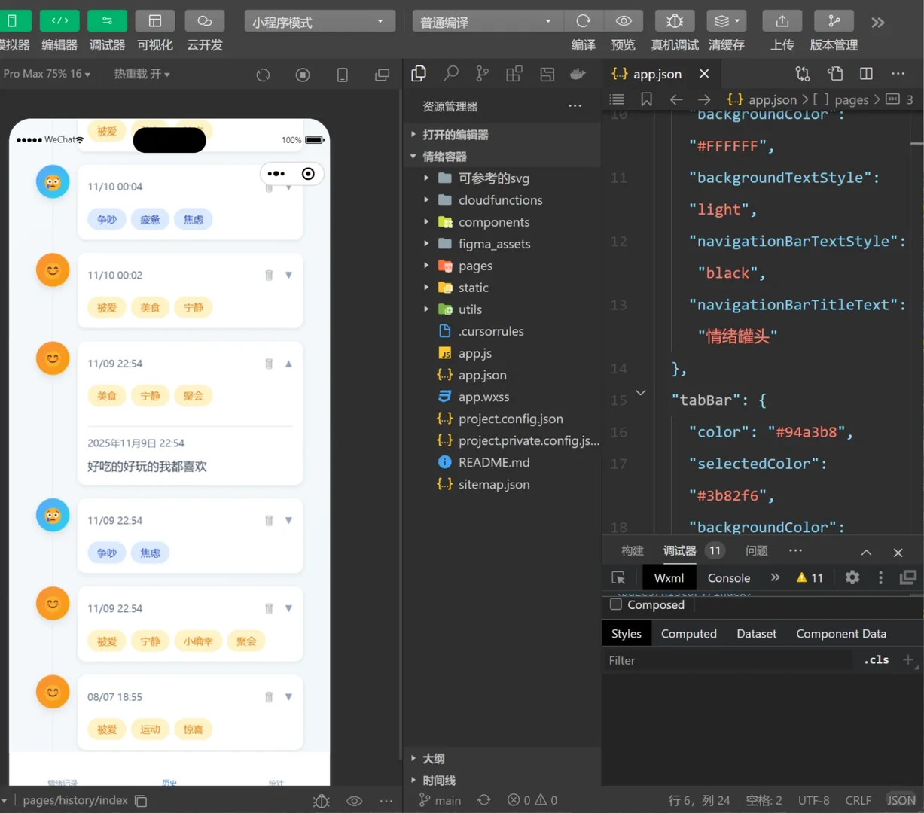Open cloud development (云开发)

tap(204, 21)
